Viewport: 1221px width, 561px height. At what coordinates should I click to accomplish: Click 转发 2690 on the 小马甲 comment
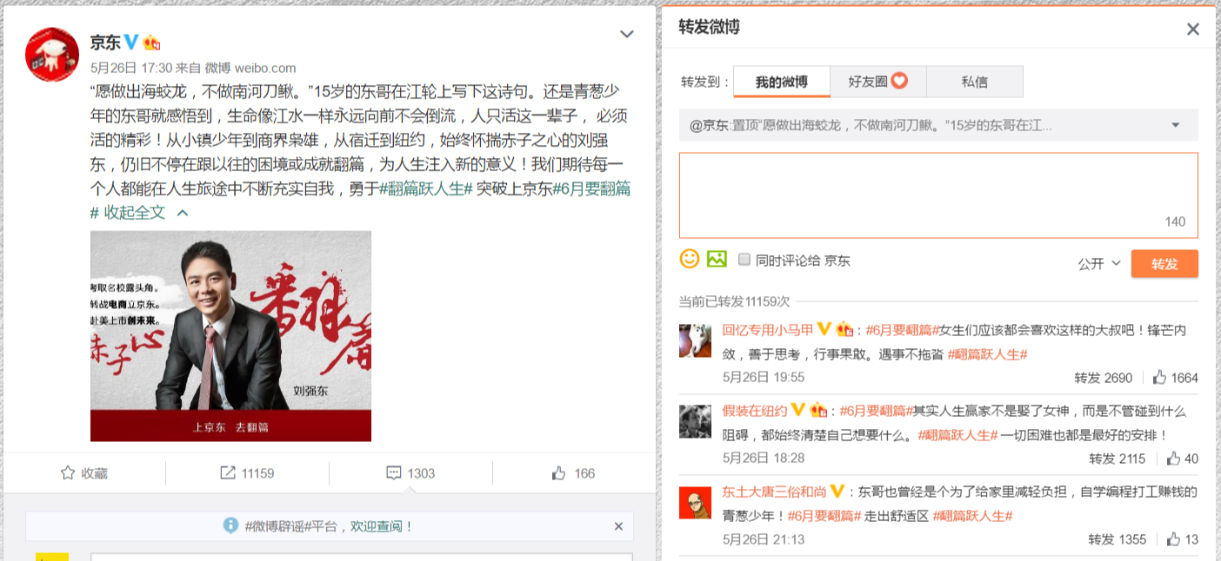(1104, 378)
